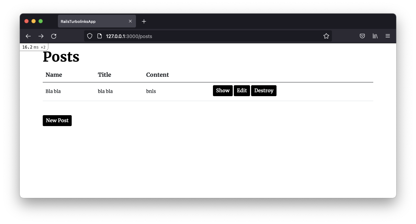Screen dimensions: 416x224
Task: Bookmark this page with the star
Action: [x=326, y=36]
